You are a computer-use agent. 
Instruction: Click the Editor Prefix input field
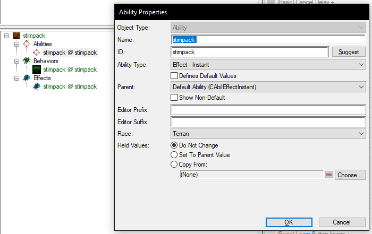268,110
